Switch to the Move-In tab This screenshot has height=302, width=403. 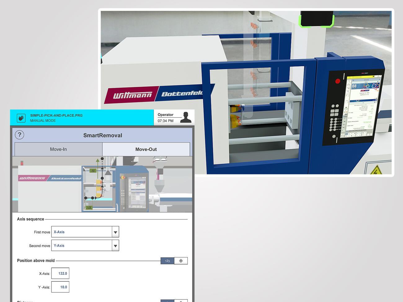[59, 149]
